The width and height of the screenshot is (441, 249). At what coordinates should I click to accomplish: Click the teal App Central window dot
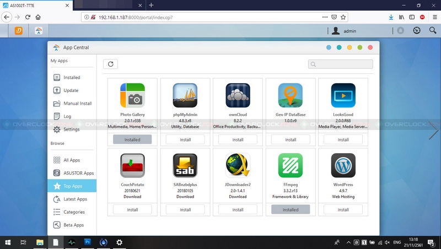coord(339,47)
